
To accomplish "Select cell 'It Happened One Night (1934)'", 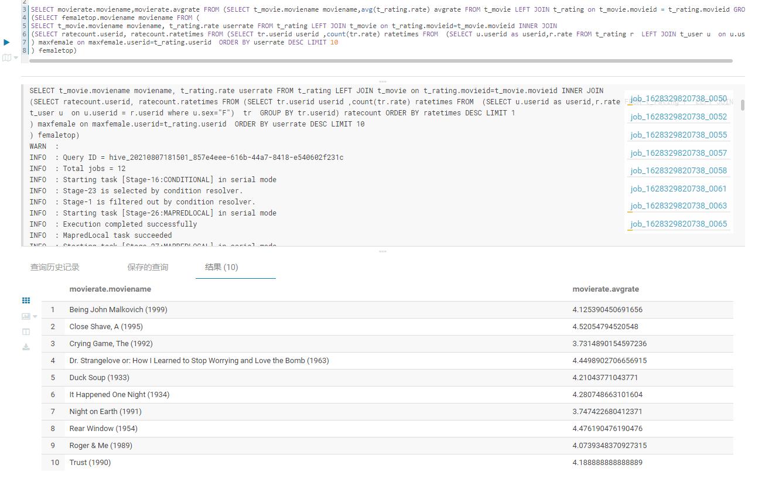I will pyautogui.click(x=119, y=394).
